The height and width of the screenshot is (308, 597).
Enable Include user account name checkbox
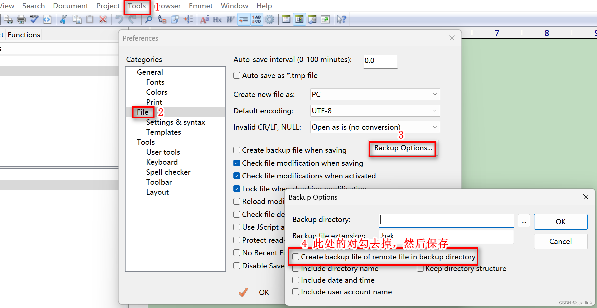tap(296, 292)
